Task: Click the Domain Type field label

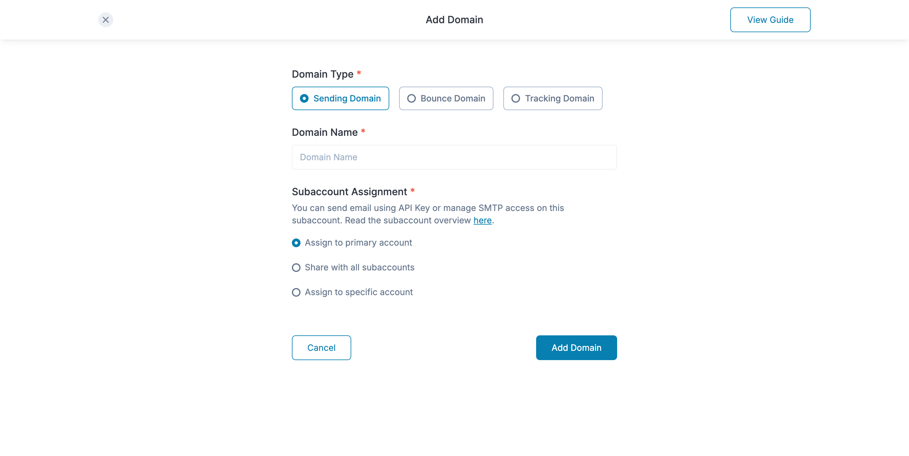Action: (322, 74)
